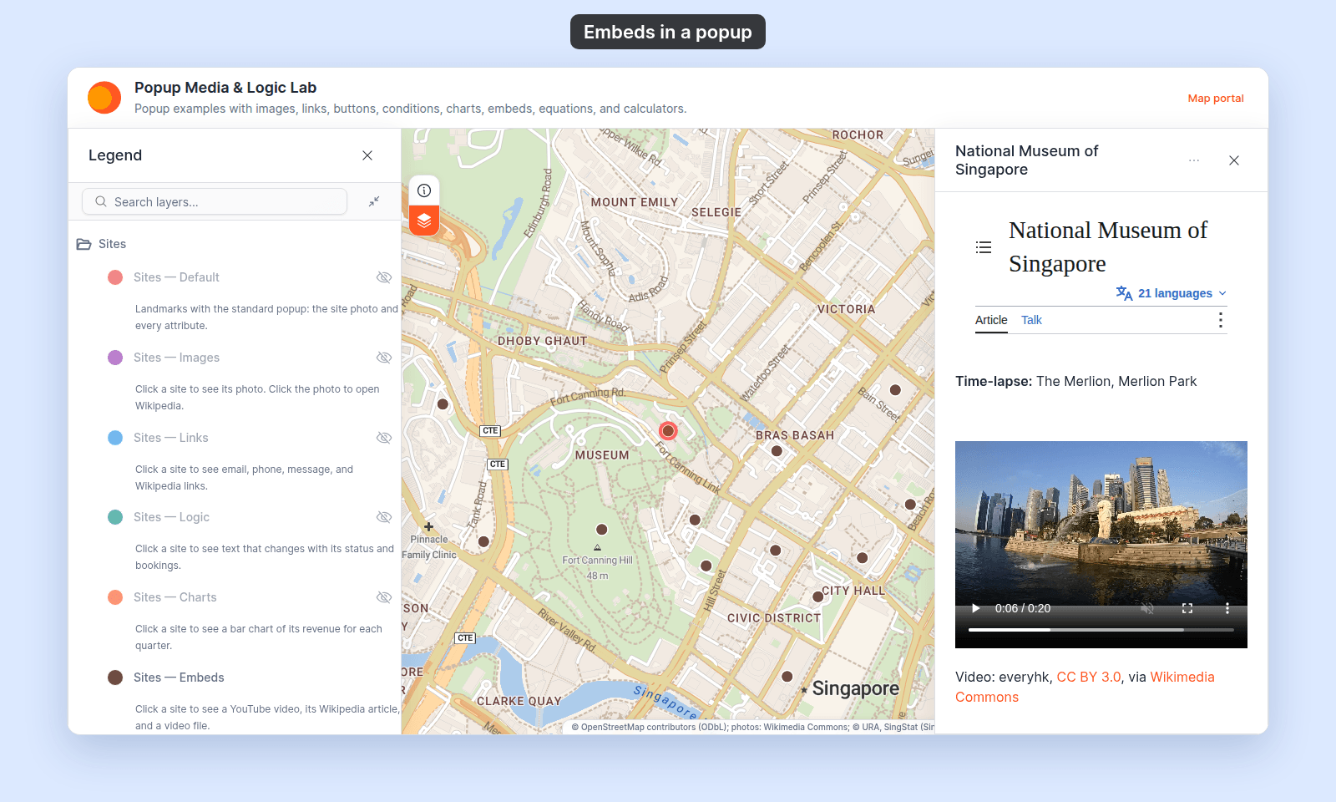
Task: Enter video fullscreen mode
Action: (1187, 608)
